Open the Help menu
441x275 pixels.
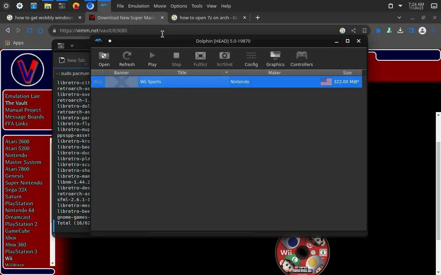[x=226, y=6]
